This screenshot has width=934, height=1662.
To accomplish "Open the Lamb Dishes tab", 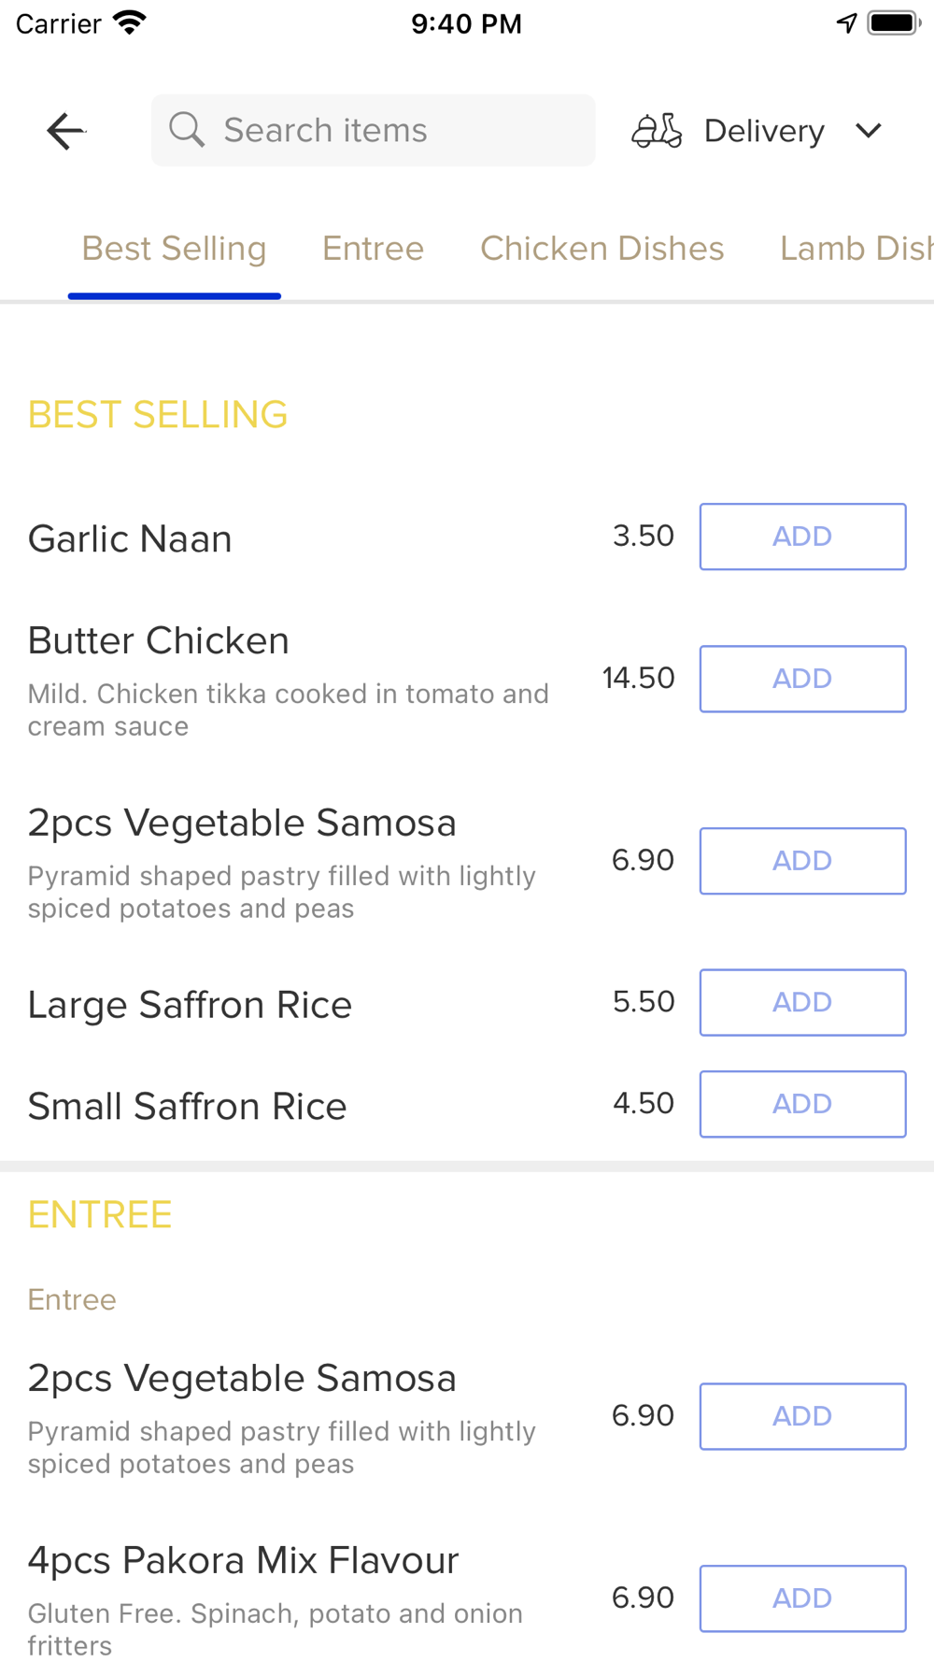I will click(x=856, y=249).
